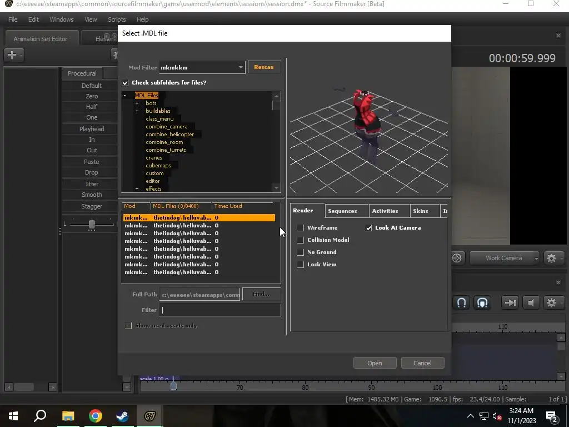Image resolution: width=569 pixels, height=427 pixels.
Task: Open the Work Camera dropdown
Action: pyautogui.click(x=504, y=258)
